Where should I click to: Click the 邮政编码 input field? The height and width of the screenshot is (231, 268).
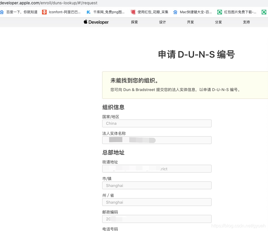[x=157, y=219]
